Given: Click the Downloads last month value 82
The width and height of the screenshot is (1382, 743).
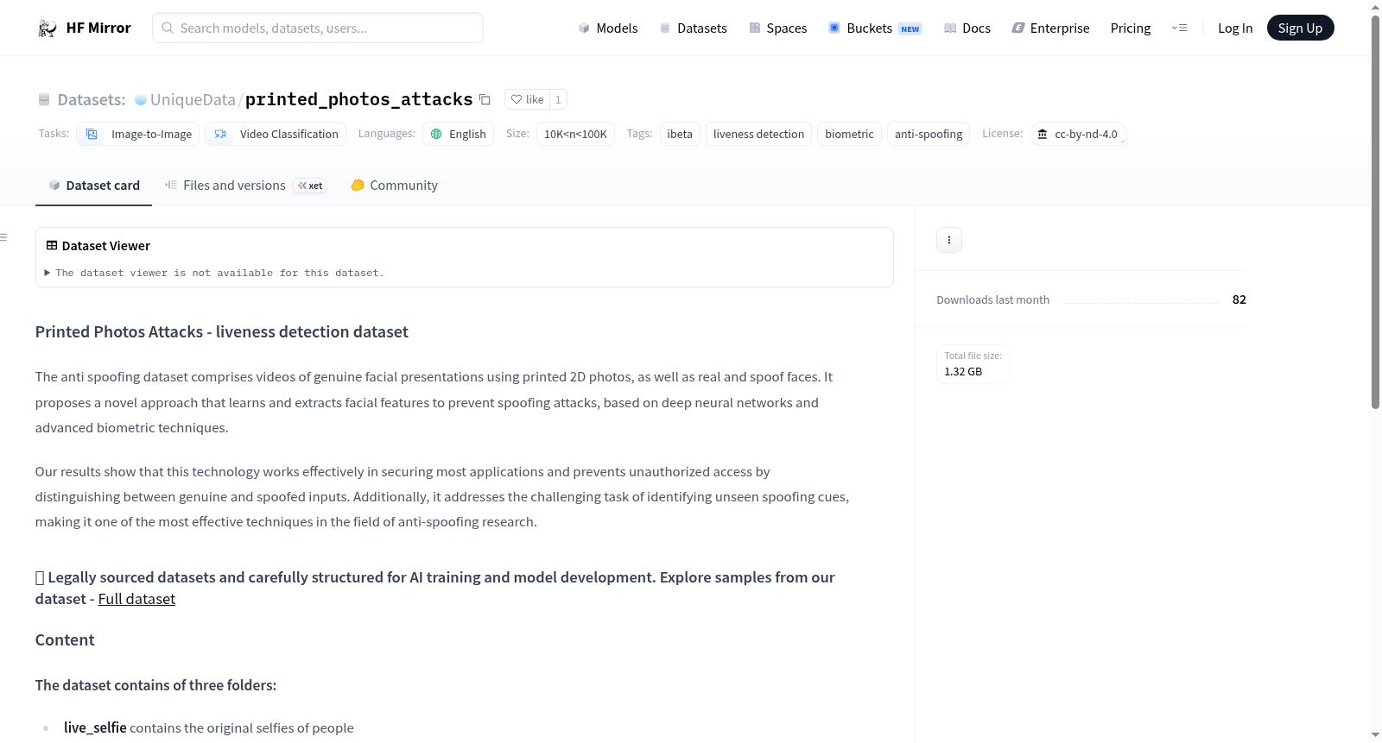Looking at the screenshot, I should pyautogui.click(x=1239, y=299).
